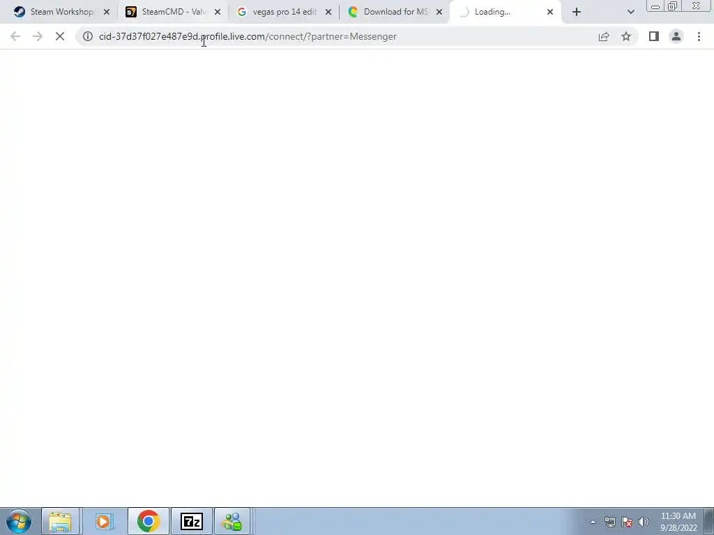The height and width of the screenshot is (535, 714).
Task: Open Action Center flag icon
Action: (x=627, y=522)
